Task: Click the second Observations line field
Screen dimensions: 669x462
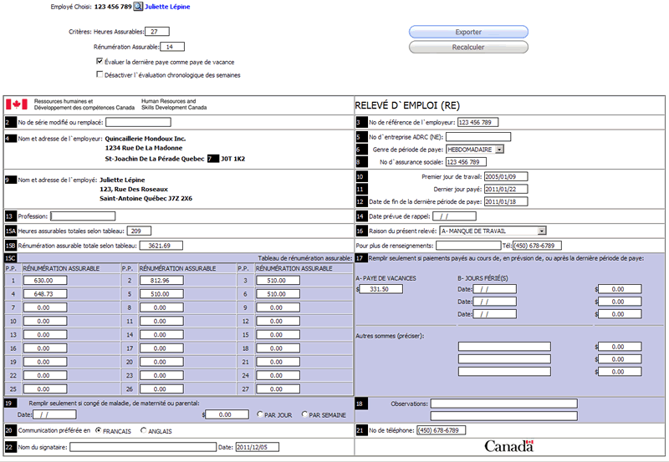Action: tap(504, 415)
